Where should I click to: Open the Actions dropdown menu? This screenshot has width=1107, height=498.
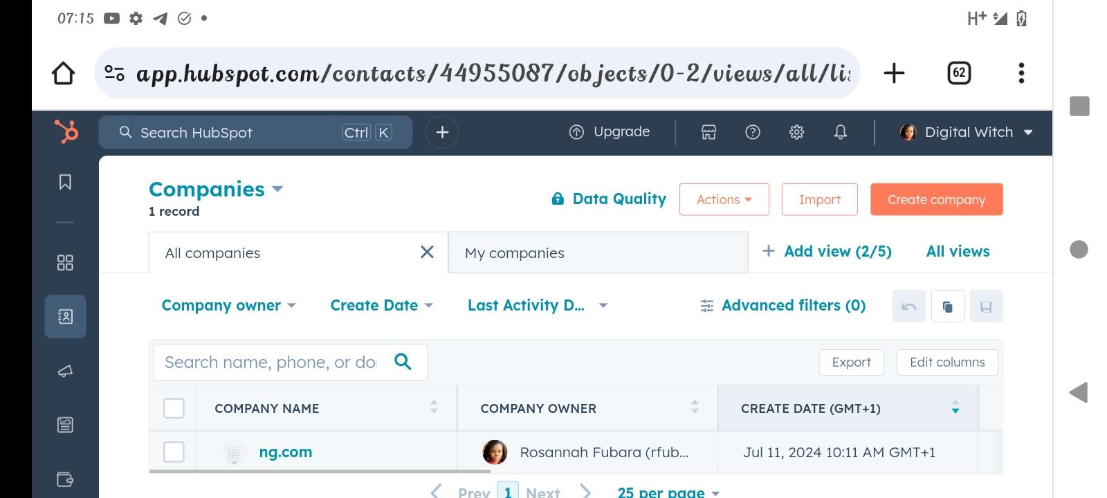(724, 199)
